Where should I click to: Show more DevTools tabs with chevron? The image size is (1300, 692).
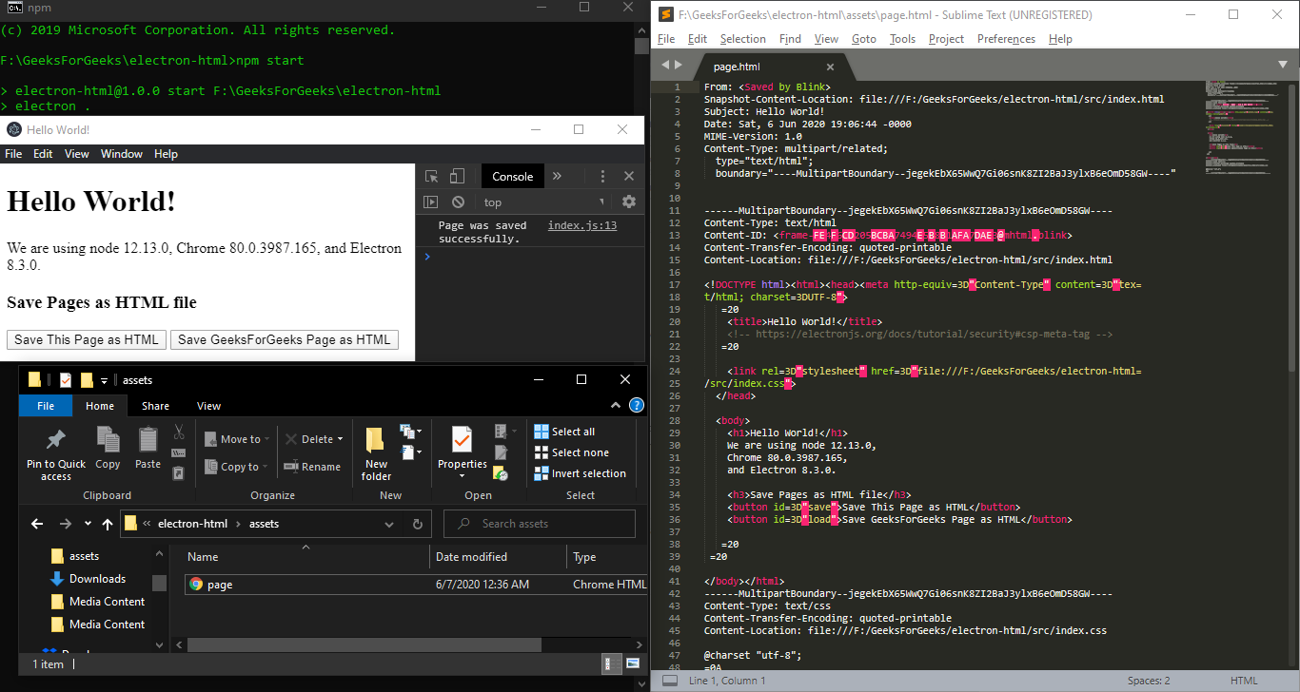coord(557,177)
